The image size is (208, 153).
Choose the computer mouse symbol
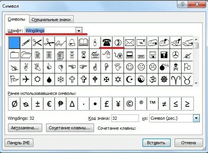pos(107,55)
